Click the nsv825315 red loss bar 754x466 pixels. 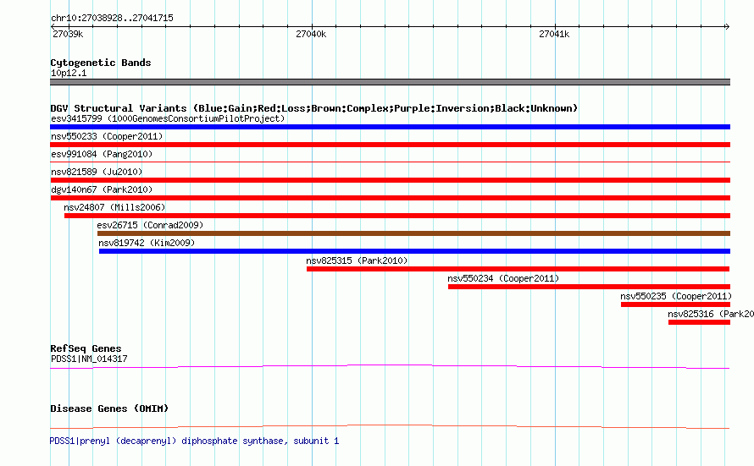tap(518, 269)
